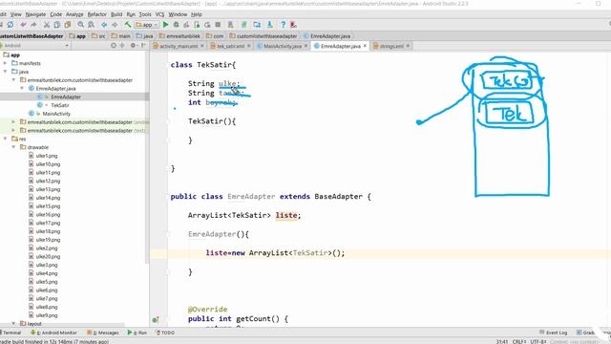This screenshot has height=344, width=611.
Task: Collapse the drawable folder
Action: point(13,147)
